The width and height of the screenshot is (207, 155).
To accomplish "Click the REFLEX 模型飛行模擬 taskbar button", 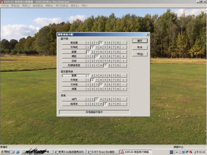I will [x=136, y=152].
